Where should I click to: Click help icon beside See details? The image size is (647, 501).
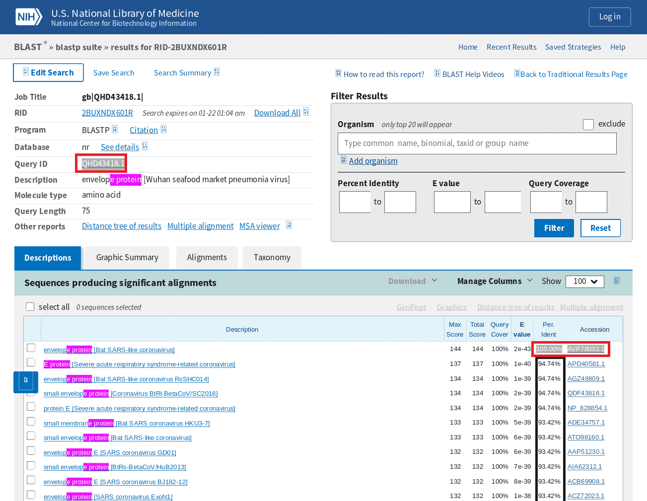tap(144, 146)
